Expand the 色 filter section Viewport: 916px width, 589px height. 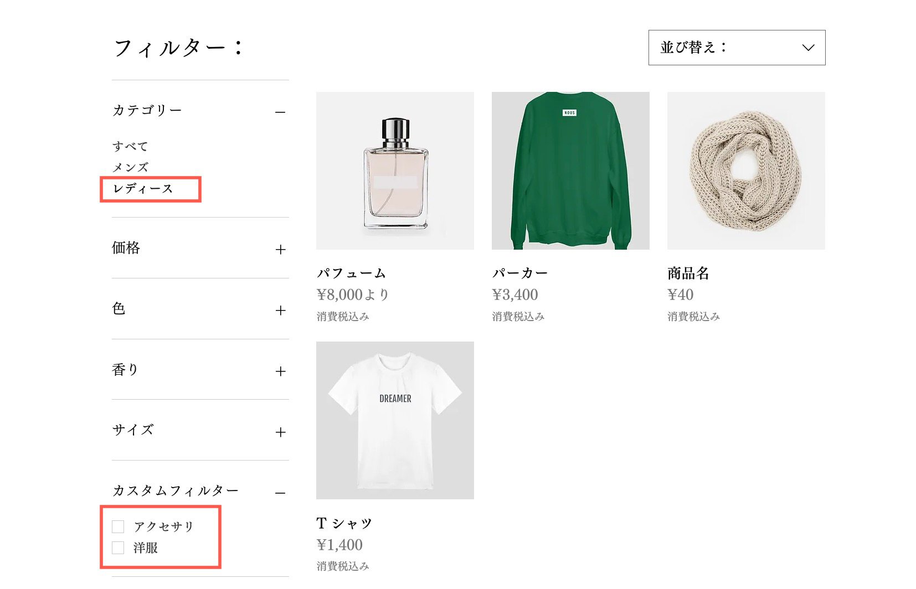(280, 311)
